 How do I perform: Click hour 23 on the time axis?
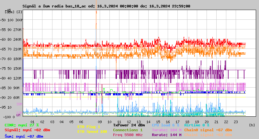tap(236, 122)
